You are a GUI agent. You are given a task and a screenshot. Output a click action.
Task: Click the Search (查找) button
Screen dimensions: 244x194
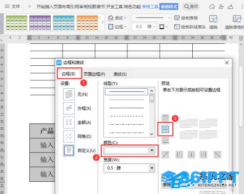(191, 7)
